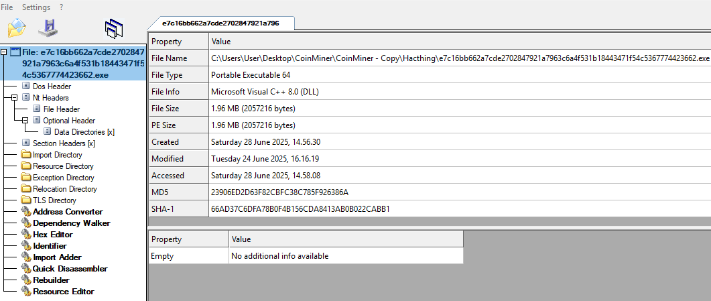Open the Hex Editor tool
This screenshot has width=711, height=301.
[x=53, y=235]
